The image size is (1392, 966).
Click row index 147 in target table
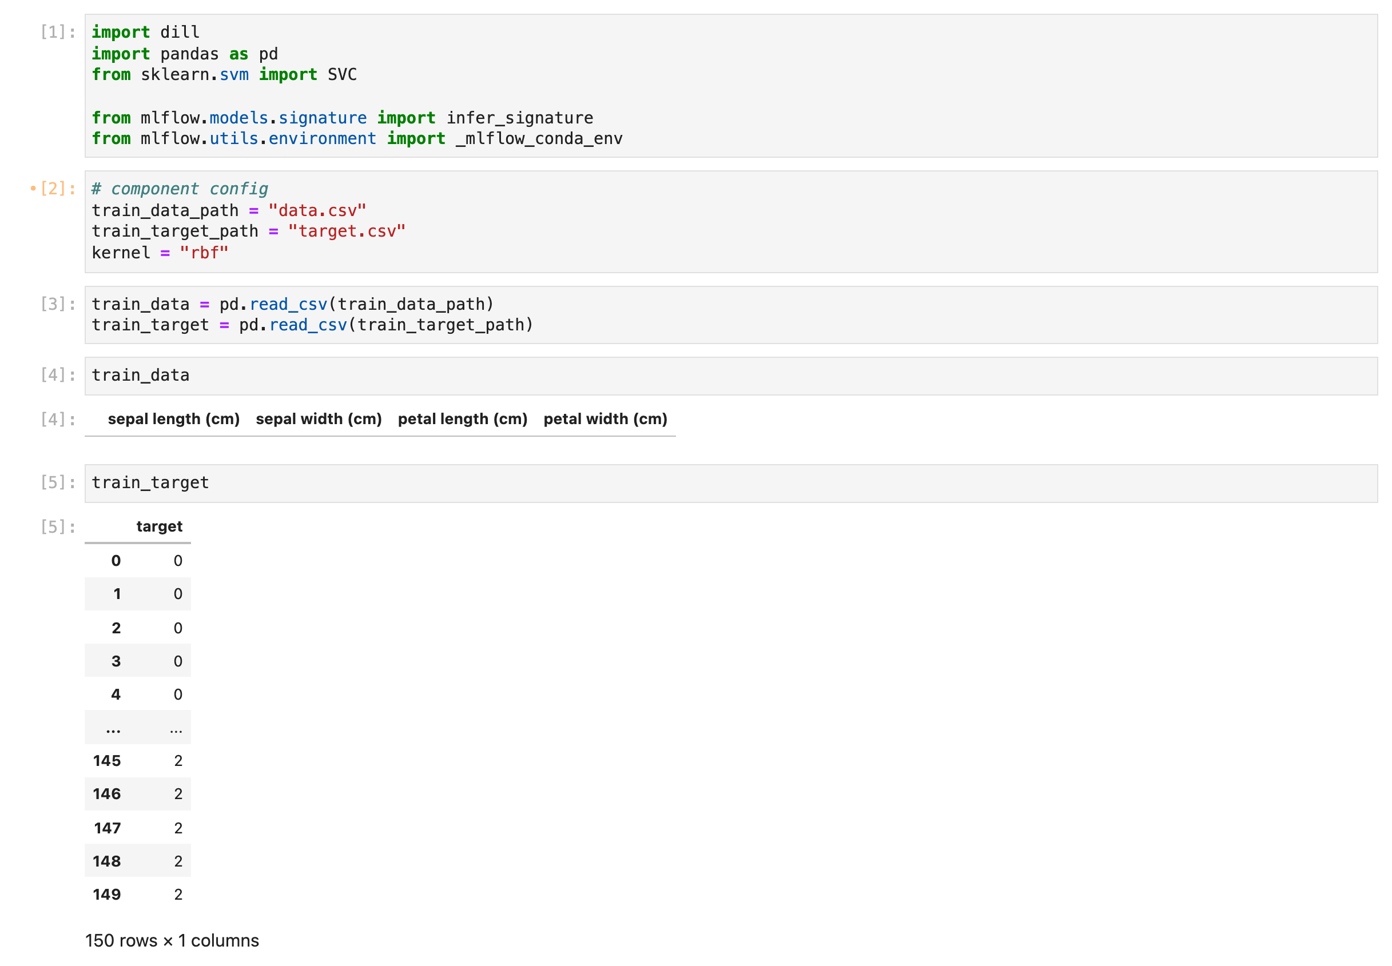click(107, 828)
